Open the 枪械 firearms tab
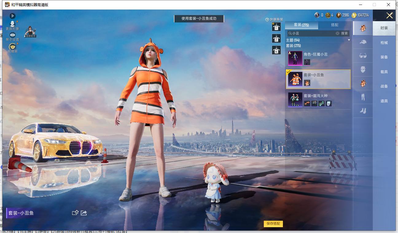The width and height of the screenshot is (398, 233). (x=384, y=43)
